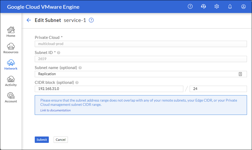Open the notifications bell

coord(230,6)
